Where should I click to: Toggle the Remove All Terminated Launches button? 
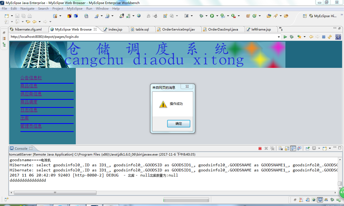tap(273, 148)
